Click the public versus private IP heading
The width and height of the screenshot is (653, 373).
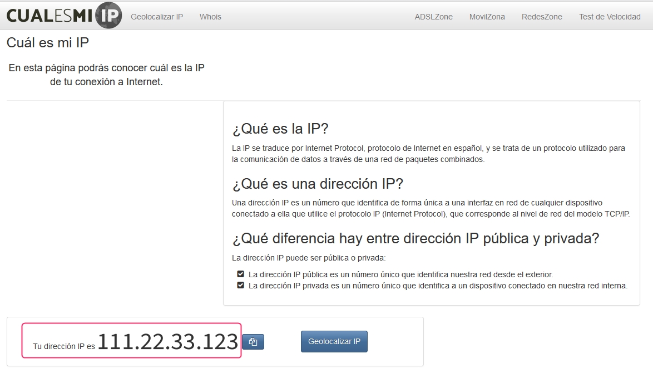[x=415, y=238]
